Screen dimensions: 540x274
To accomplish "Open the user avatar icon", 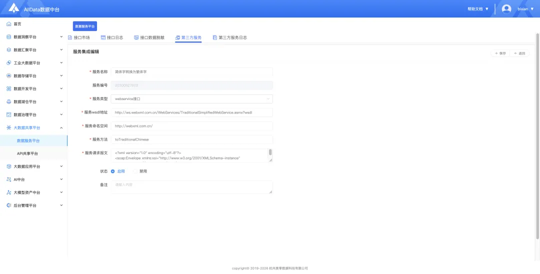I will (x=506, y=9).
